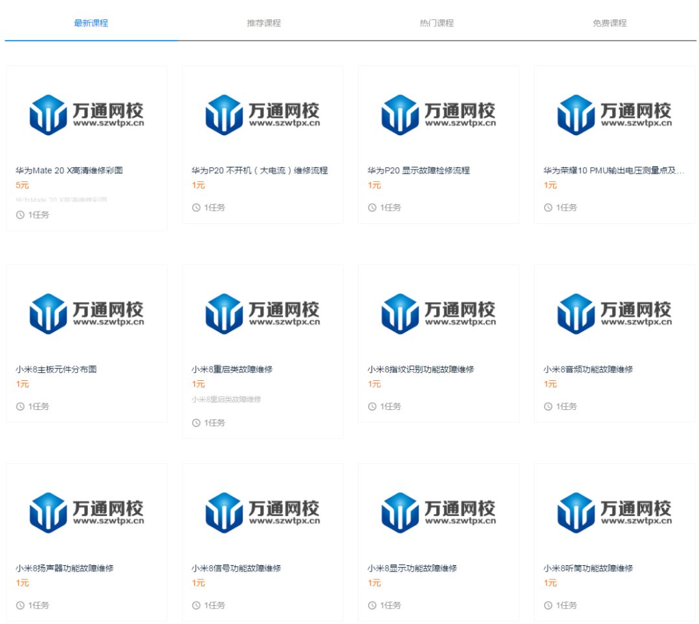This screenshot has width=699, height=624.
Task: Click the title 华为P20 显示故障检修流程
Action: point(419,171)
